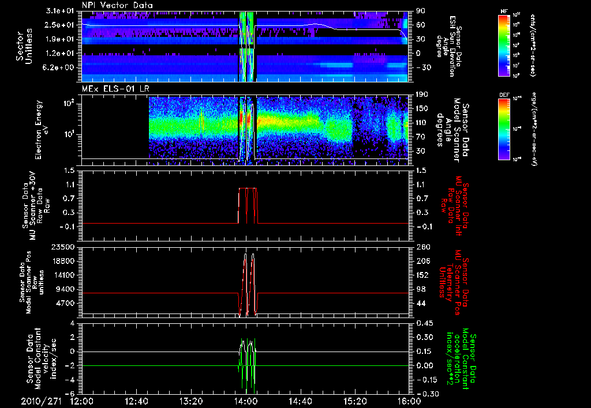Select the "NPI Vector Data" panel title

118,5
